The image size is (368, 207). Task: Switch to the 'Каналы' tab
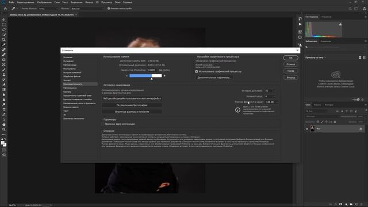click(x=317, y=105)
